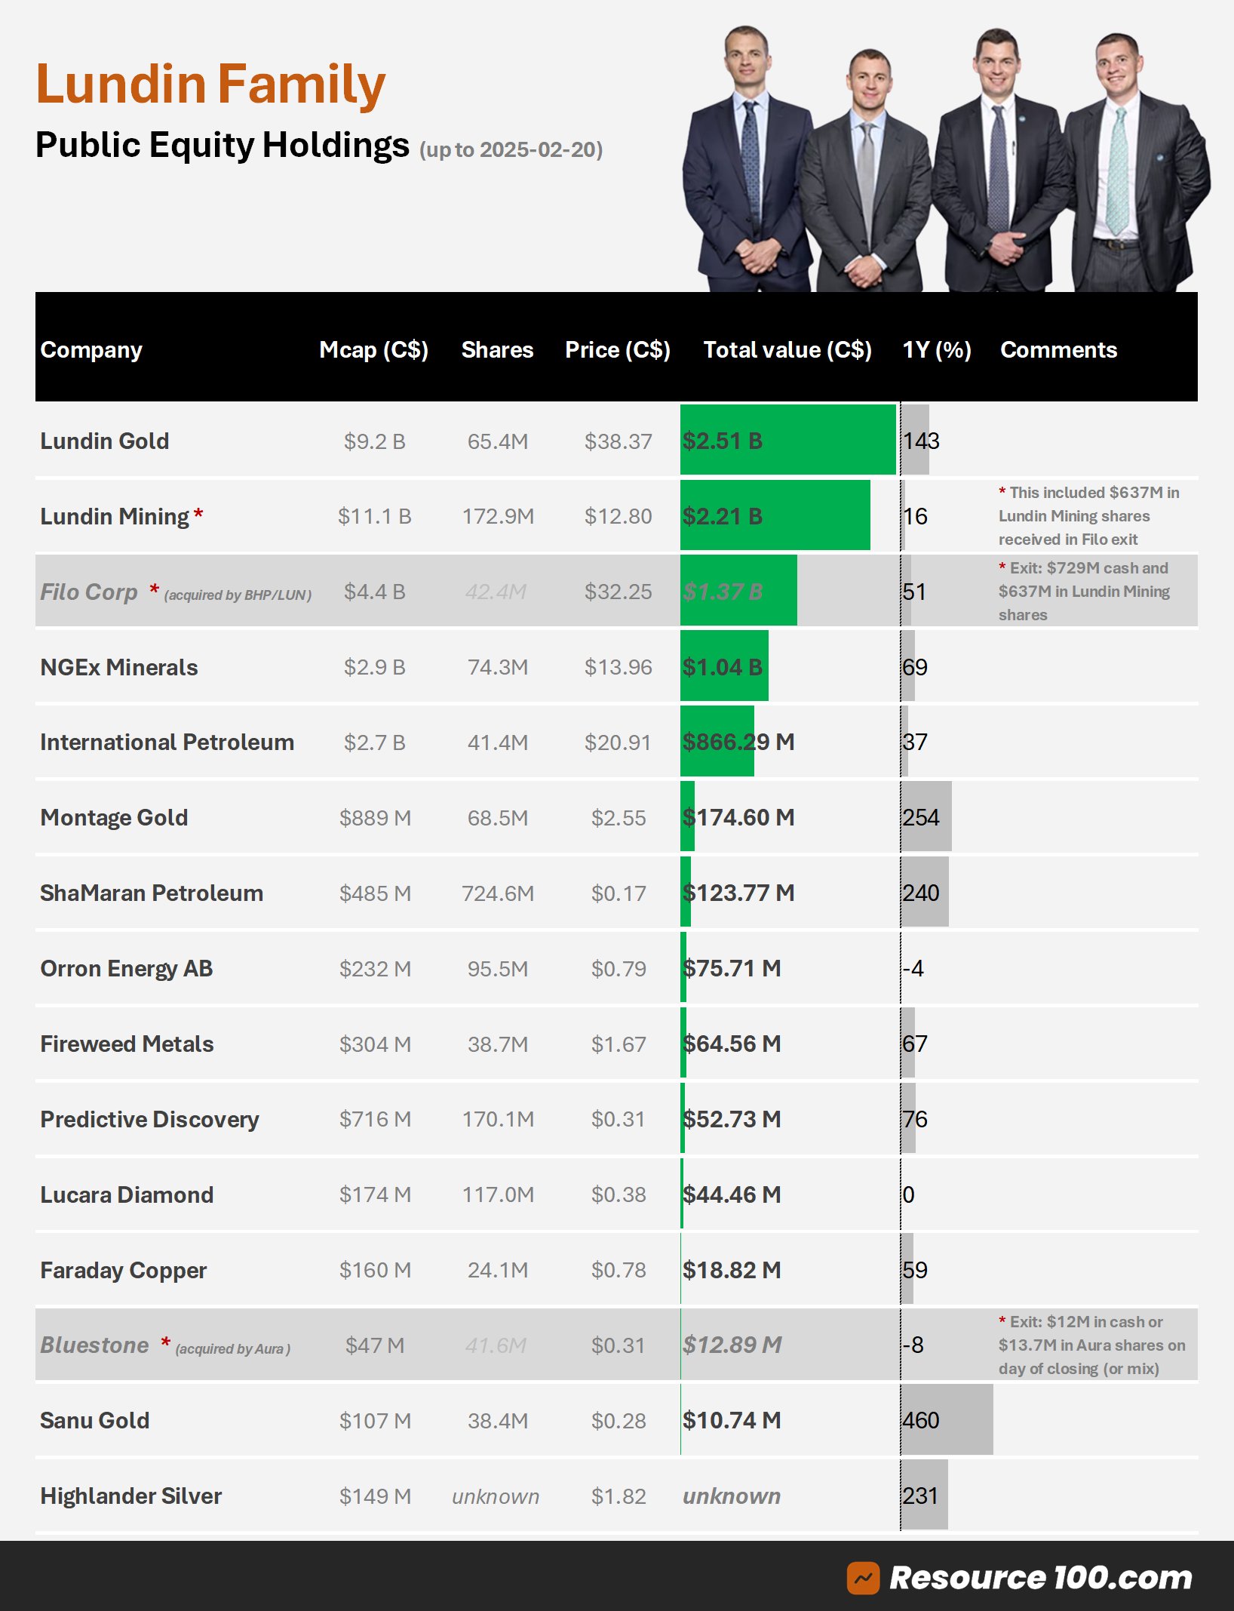Click the $1.04 B total value
Viewport: 1234px width, 1611px height.
point(723,667)
